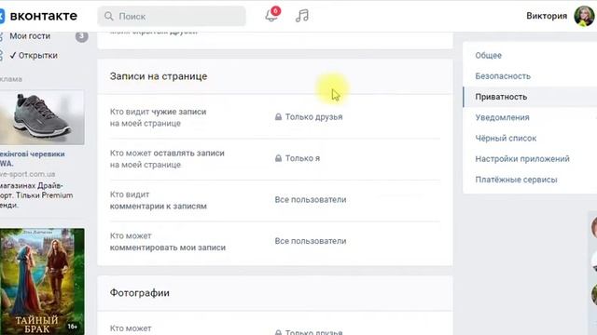Change who sees comments: Все пользователи
597x335 pixels.
pos(311,200)
